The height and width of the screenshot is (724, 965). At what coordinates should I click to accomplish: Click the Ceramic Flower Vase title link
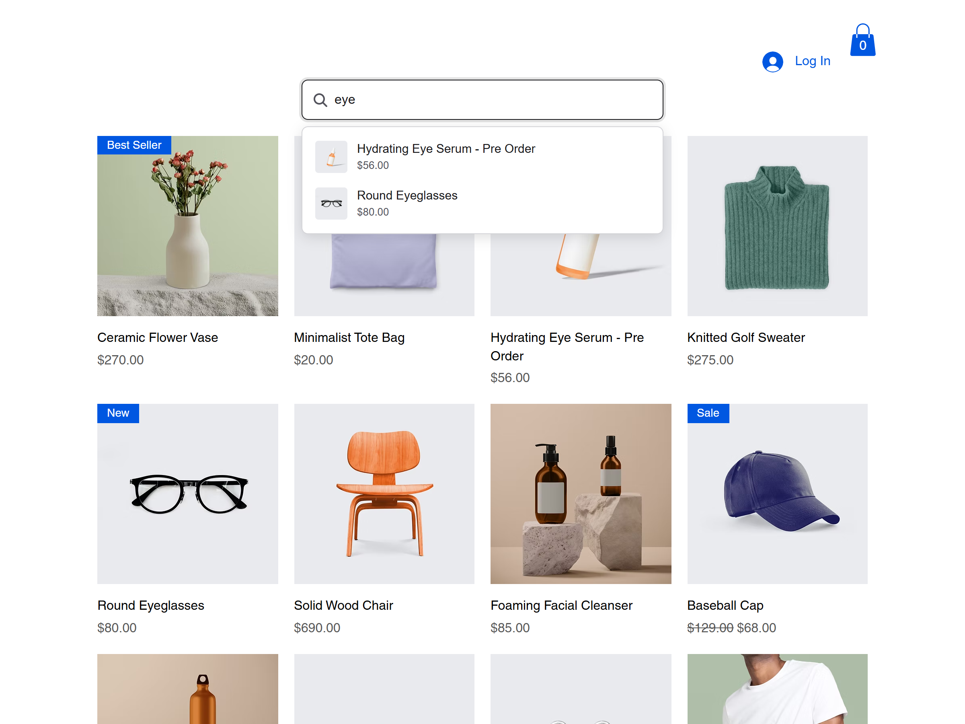pyautogui.click(x=158, y=337)
